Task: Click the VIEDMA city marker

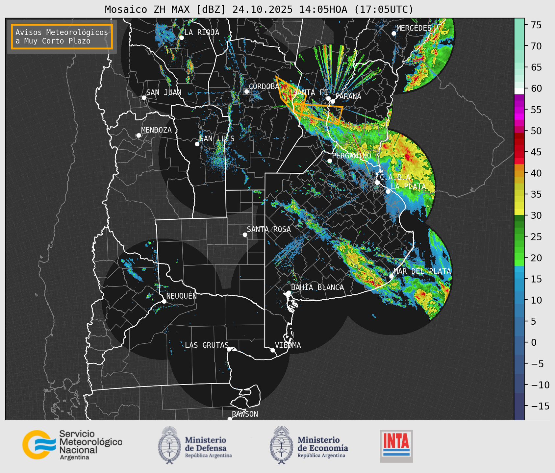Action: click(272, 350)
